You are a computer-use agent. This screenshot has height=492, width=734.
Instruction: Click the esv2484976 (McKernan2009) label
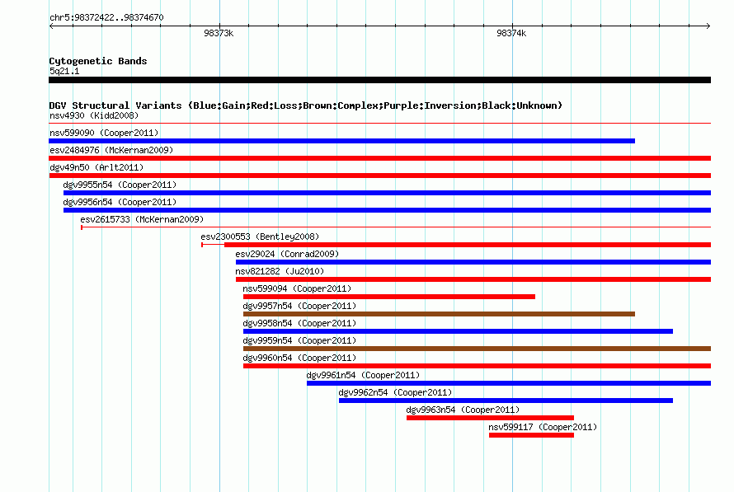coord(111,150)
